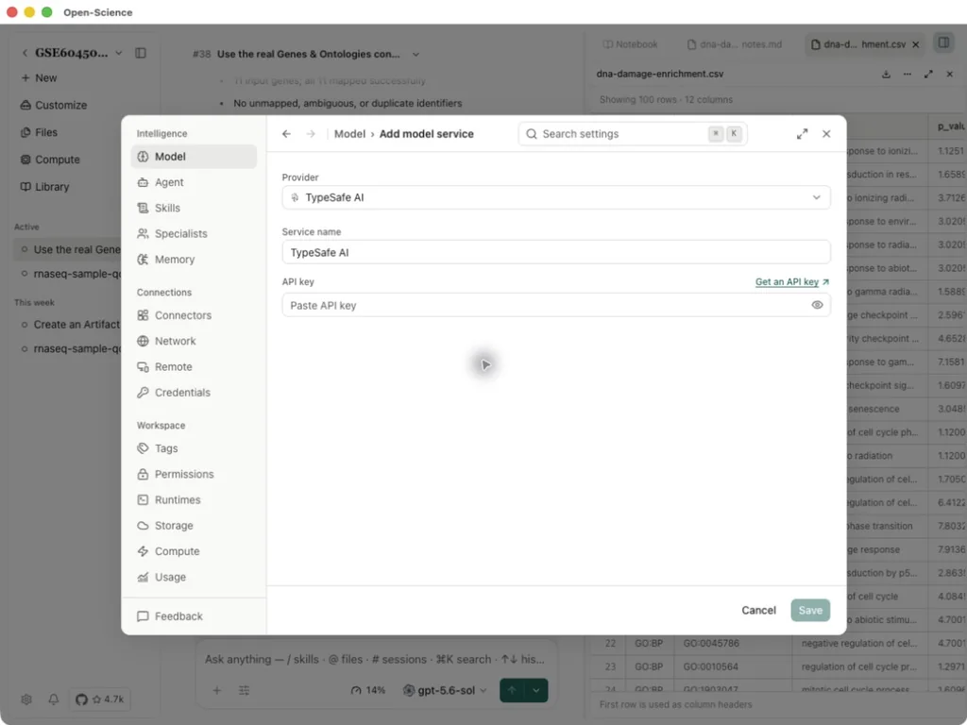The image size is (967, 725).
Task: Click the 14% context usage indicator
Action: (368, 690)
